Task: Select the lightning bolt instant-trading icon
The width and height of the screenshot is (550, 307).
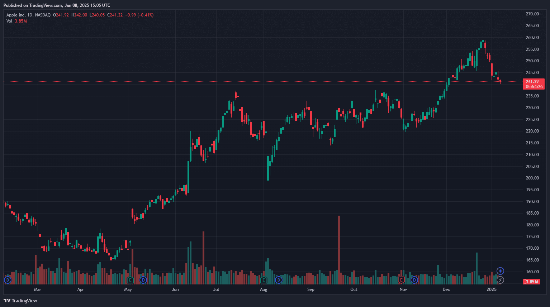Action: (501, 280)
